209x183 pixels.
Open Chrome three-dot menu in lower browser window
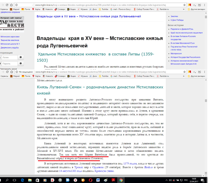[204, 72]
